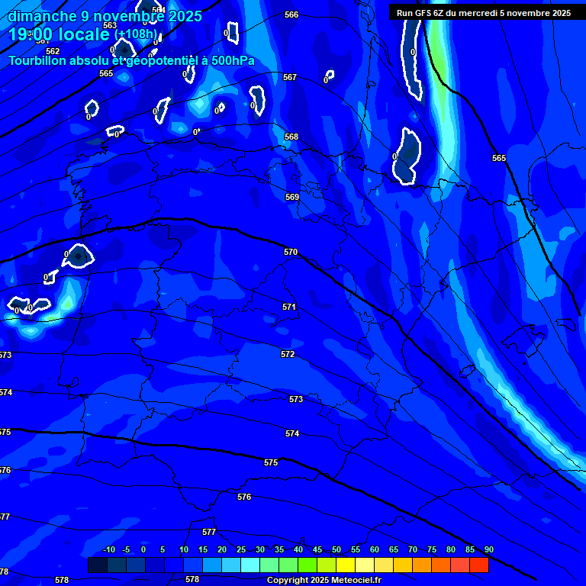
Task: Pick the bright green swatch near 40
Action: click(307, 565)
